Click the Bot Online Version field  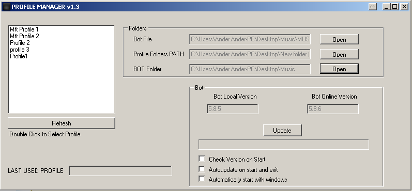coord(332,109)
